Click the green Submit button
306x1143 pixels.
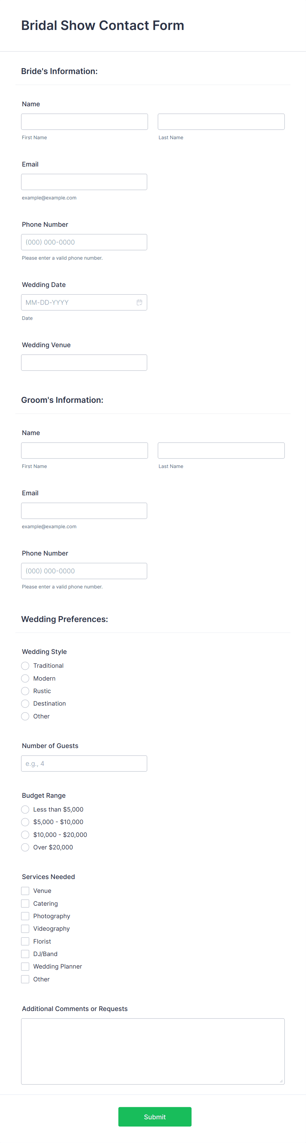[x=155, y=1116]
